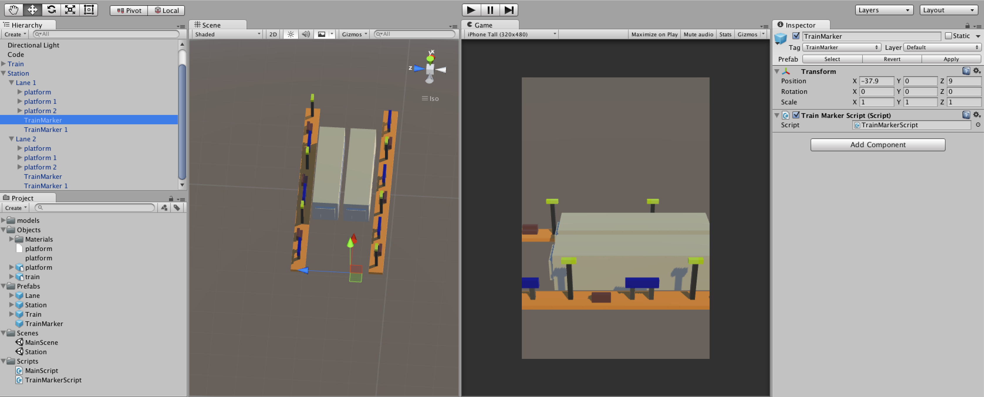The height and width of the screenshot is (397, 984).
Task: Open Hierarchy Create dropdown
Action: click(x=15, y=34)
